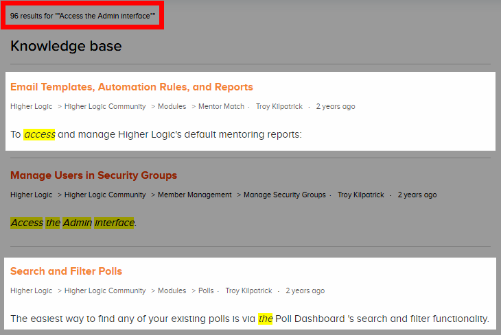Click 'Higher Logic' breadcrumb under Manage Users result
Screen dimensions: 501x335
(x=32, y=195)
